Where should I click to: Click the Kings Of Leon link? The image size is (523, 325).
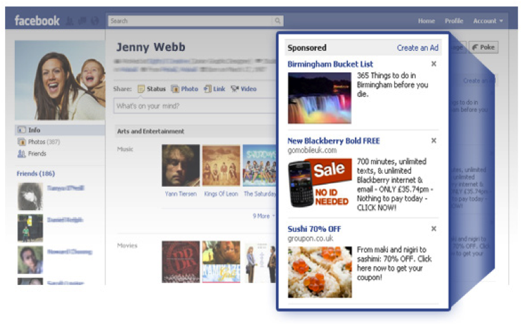point(221,194)
